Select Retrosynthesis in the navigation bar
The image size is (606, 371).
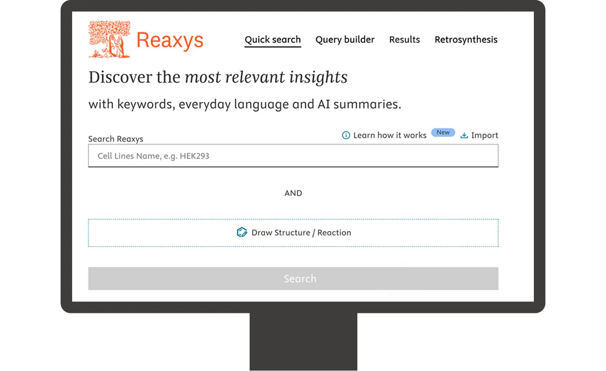click(x=466, y=39)
